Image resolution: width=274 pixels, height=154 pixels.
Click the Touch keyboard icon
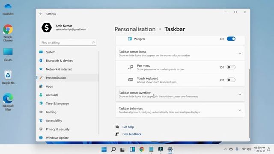pyautogui.click(x=131, y=80)
